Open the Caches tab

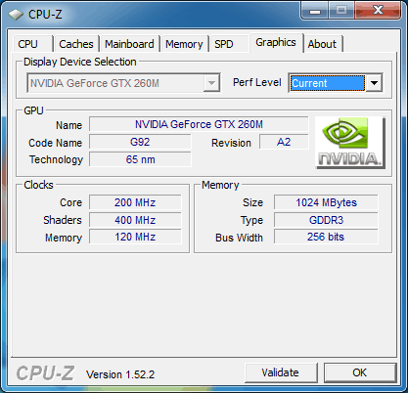[x=76, y=44]
